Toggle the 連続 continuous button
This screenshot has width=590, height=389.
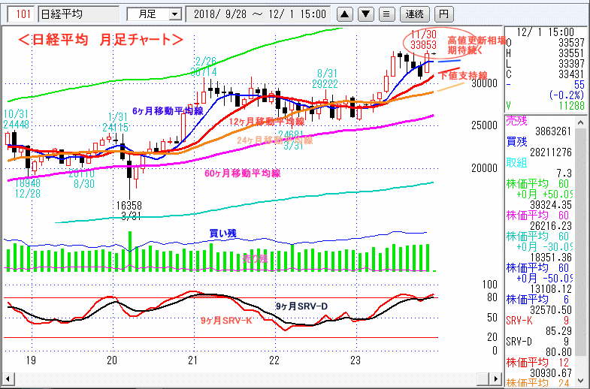point(414,14)
